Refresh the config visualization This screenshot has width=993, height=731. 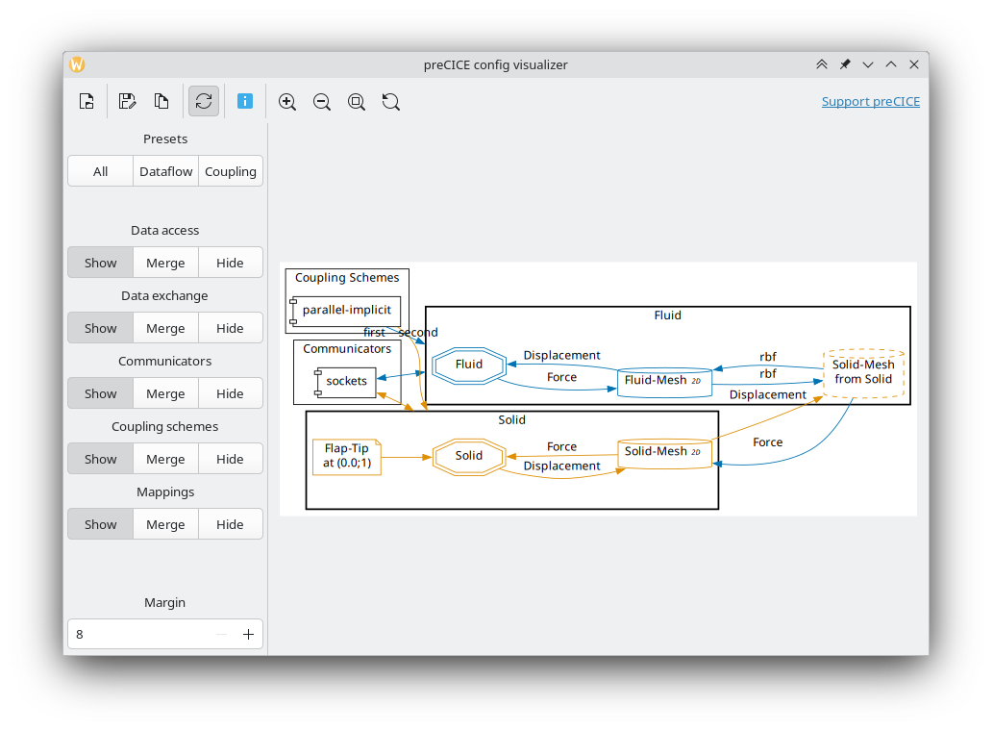pyautogui.click(x=203, y=101)
